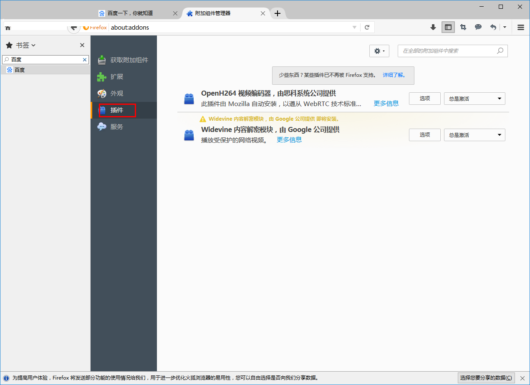Viewport: 530px width, 385px height.
Task: Open 外观 appearance category
Action: click(124, 94)
